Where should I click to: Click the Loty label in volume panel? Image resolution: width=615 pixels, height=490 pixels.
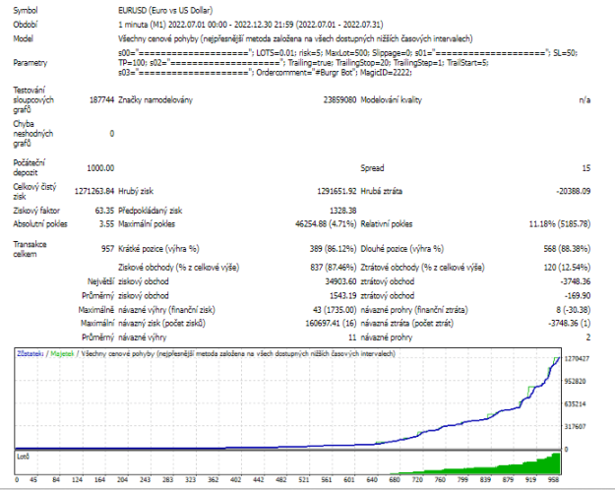(24, 457)
